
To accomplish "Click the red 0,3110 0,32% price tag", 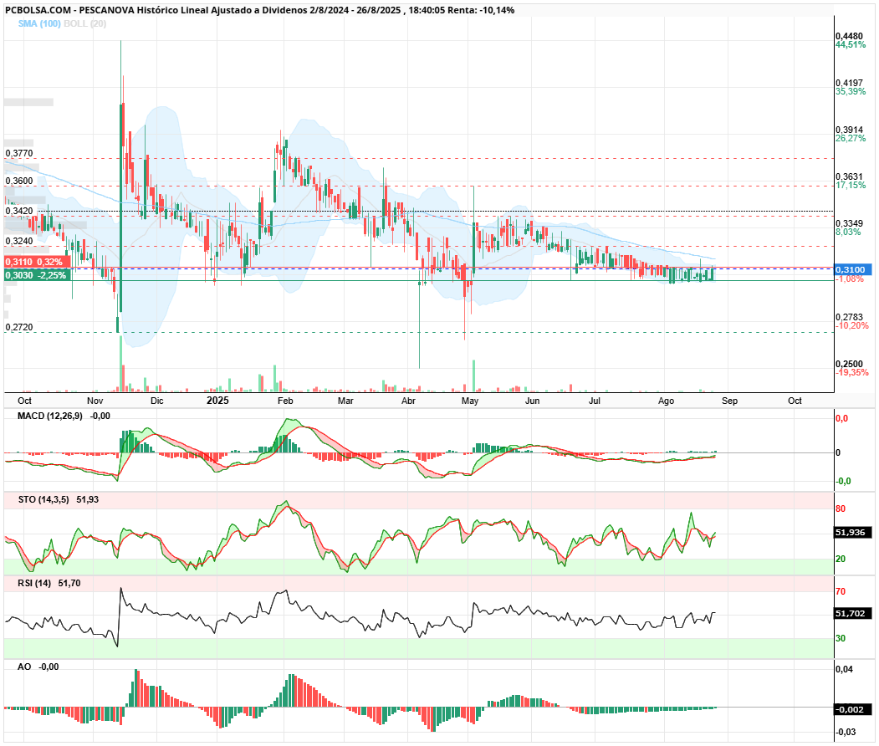I will coord(37,262).
